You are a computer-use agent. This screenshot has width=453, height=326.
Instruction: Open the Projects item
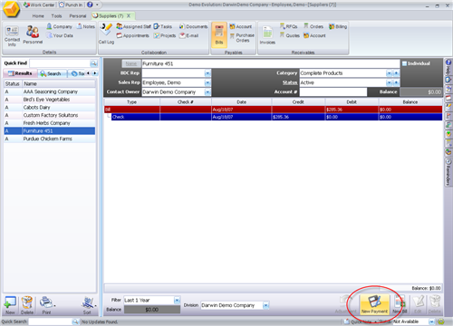coord(165,35)
